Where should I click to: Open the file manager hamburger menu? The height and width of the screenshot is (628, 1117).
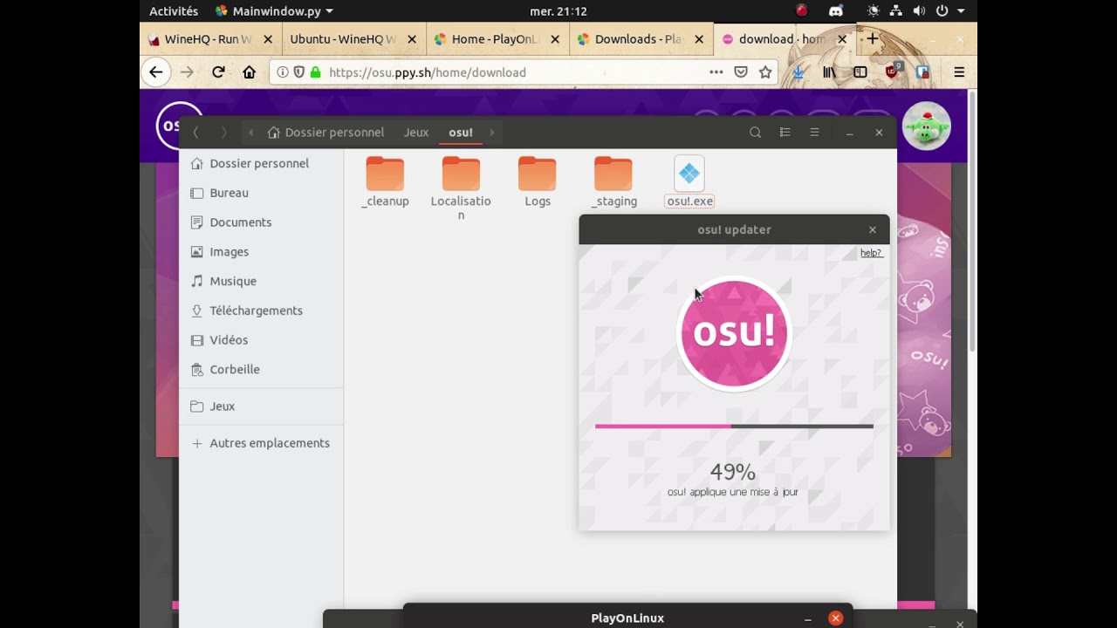click(814, 133)
